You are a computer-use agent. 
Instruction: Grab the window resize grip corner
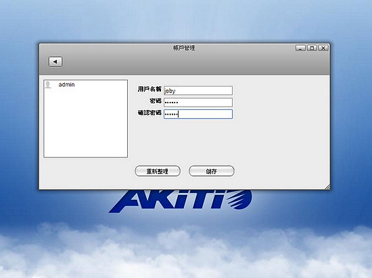coord(327,187)
